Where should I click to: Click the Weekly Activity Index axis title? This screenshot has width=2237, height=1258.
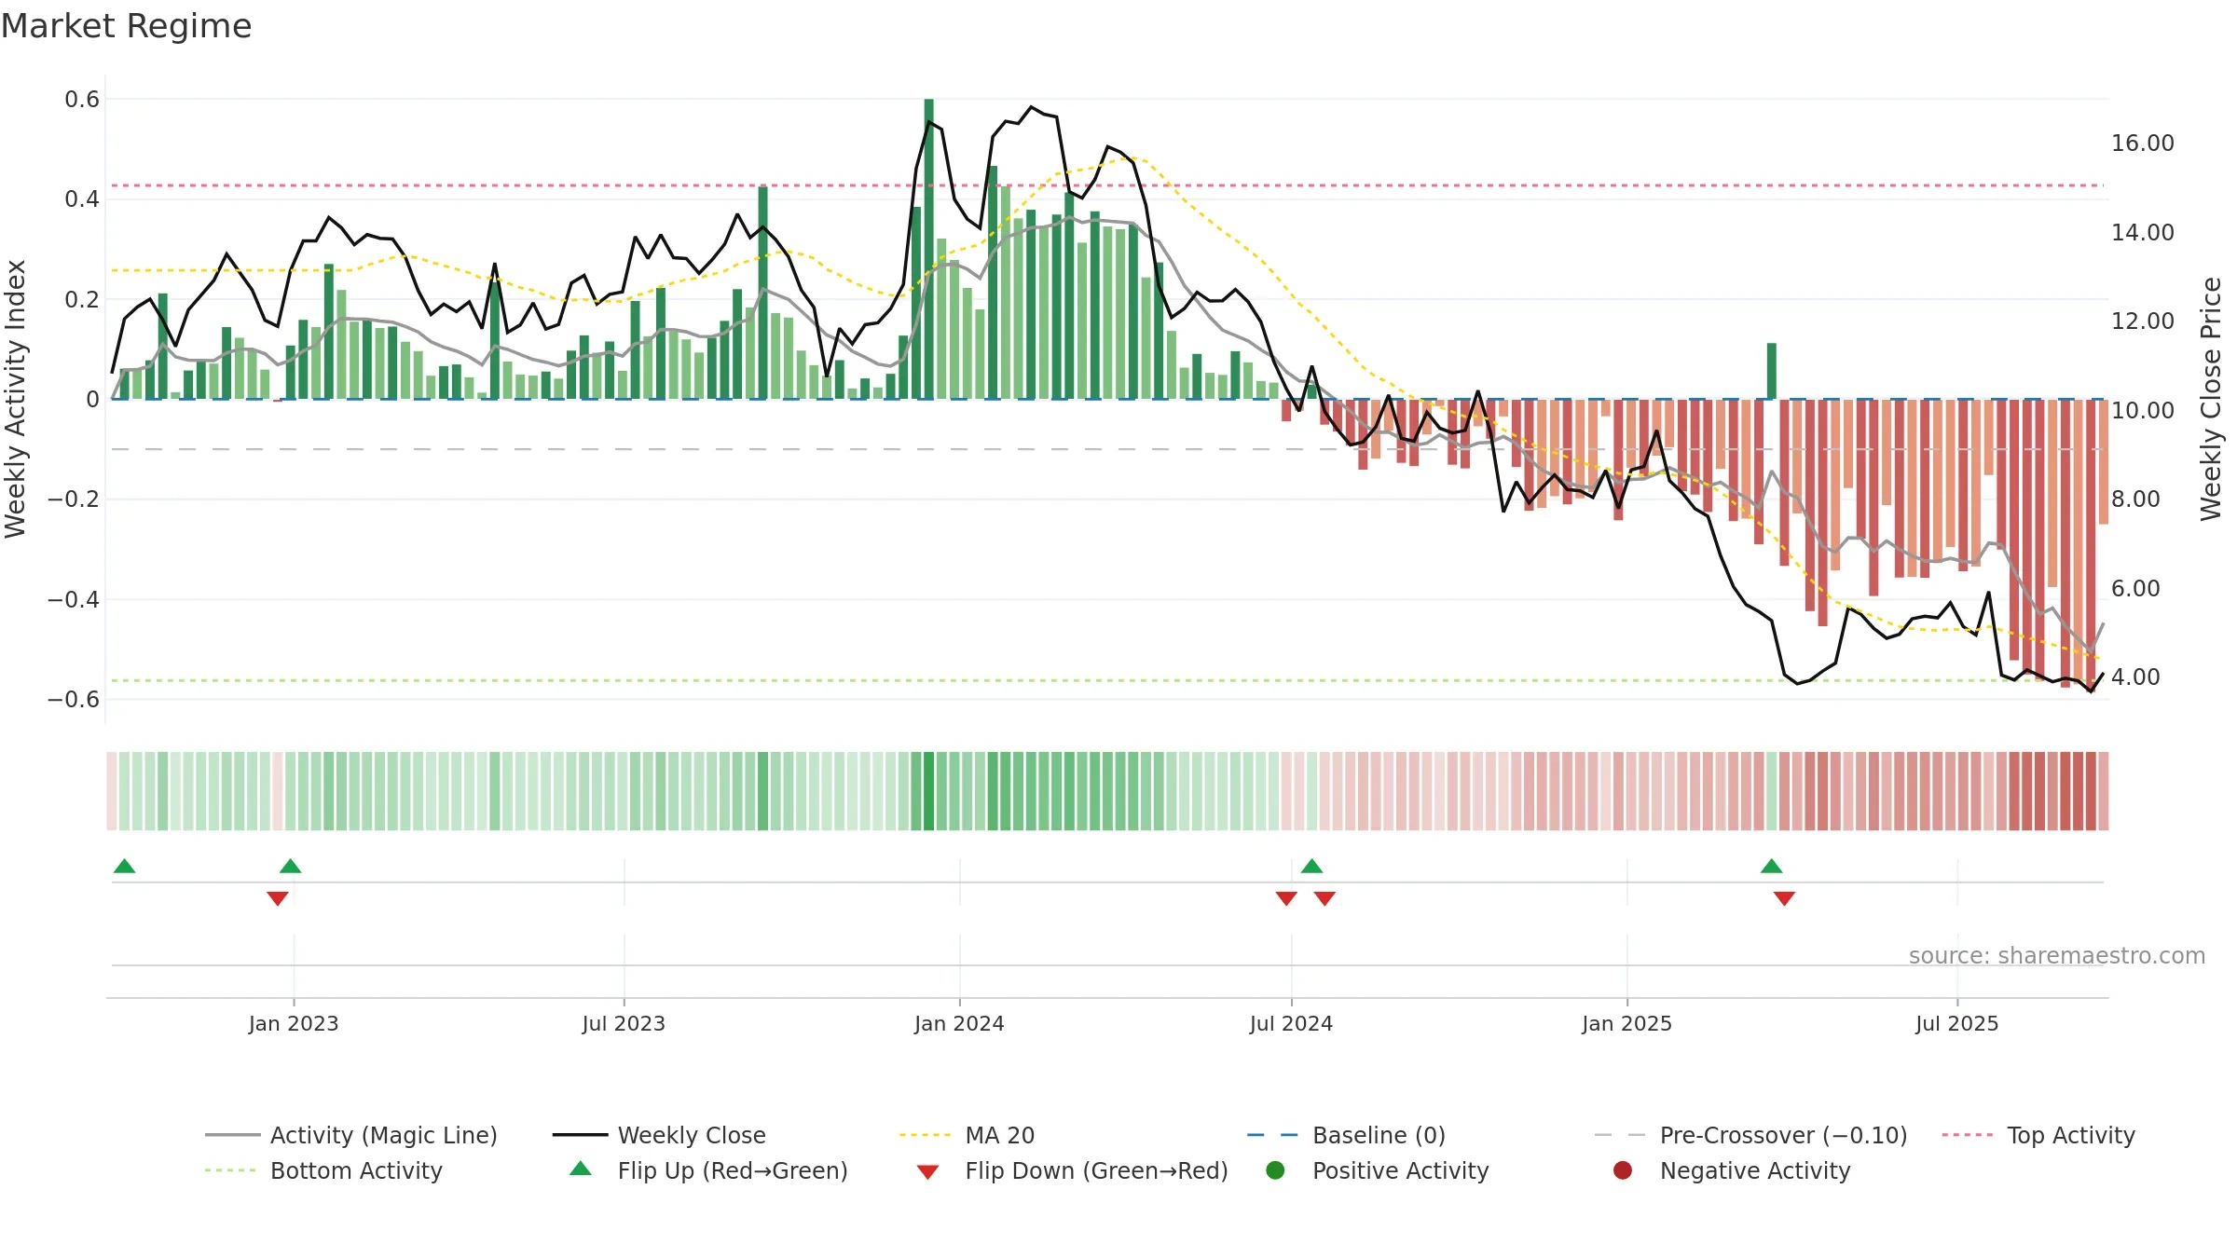tap(16, 399)
